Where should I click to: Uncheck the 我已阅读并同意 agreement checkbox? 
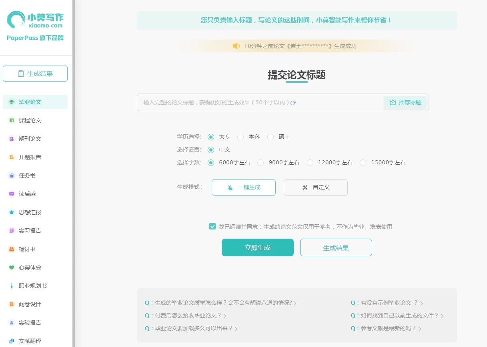tap(212, 227)
